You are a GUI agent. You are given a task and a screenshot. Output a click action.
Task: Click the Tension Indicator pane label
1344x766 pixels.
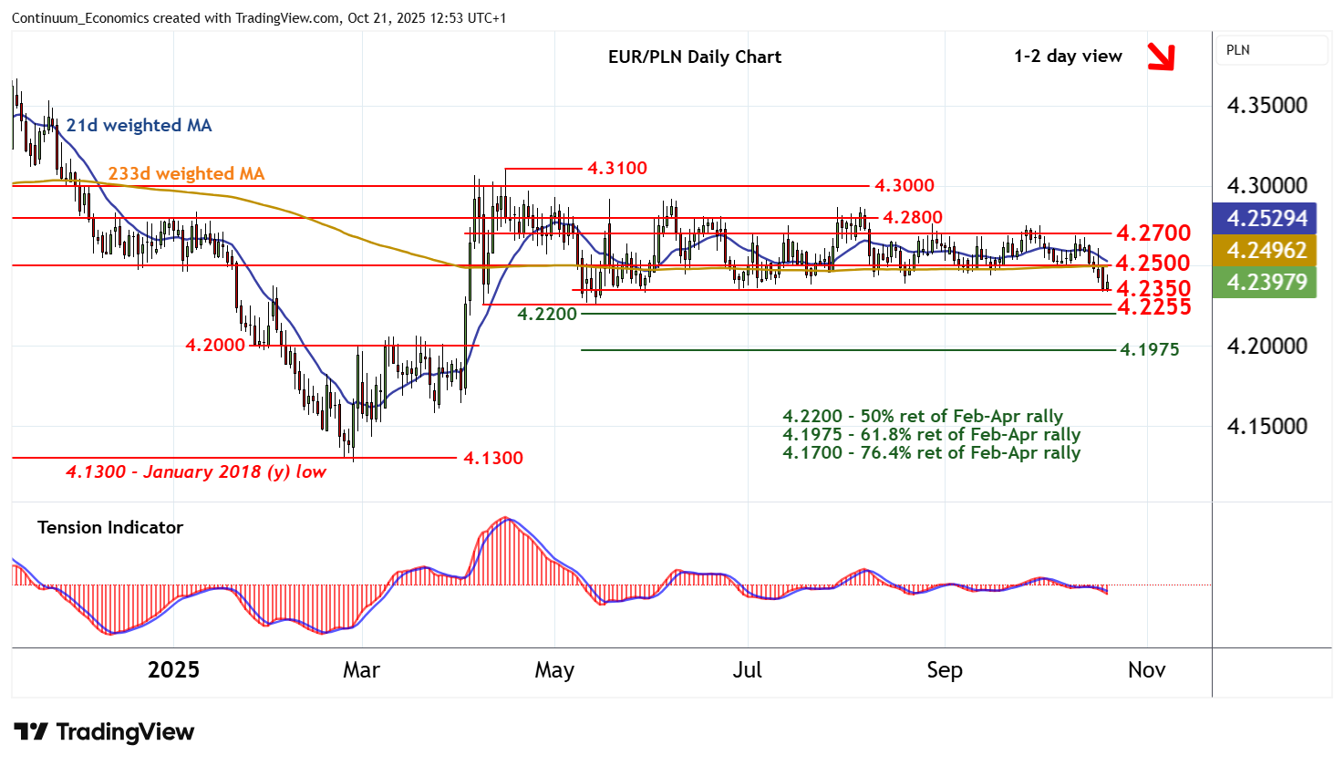click(x=110, y=528)
